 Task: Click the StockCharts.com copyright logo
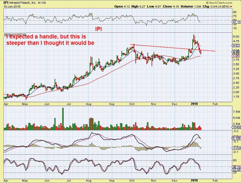tap(219, 3)
